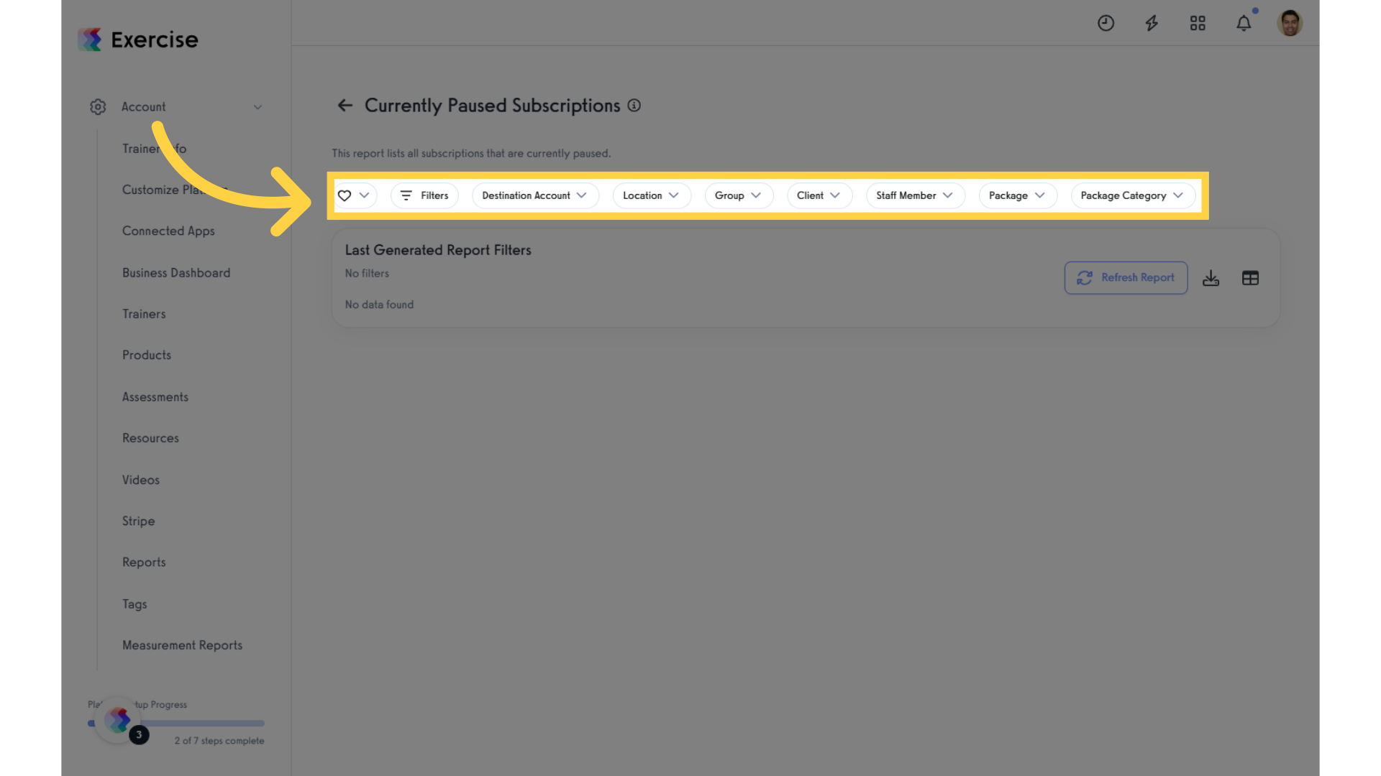Click the back arrow beside report title

click(x=345, y=106)
